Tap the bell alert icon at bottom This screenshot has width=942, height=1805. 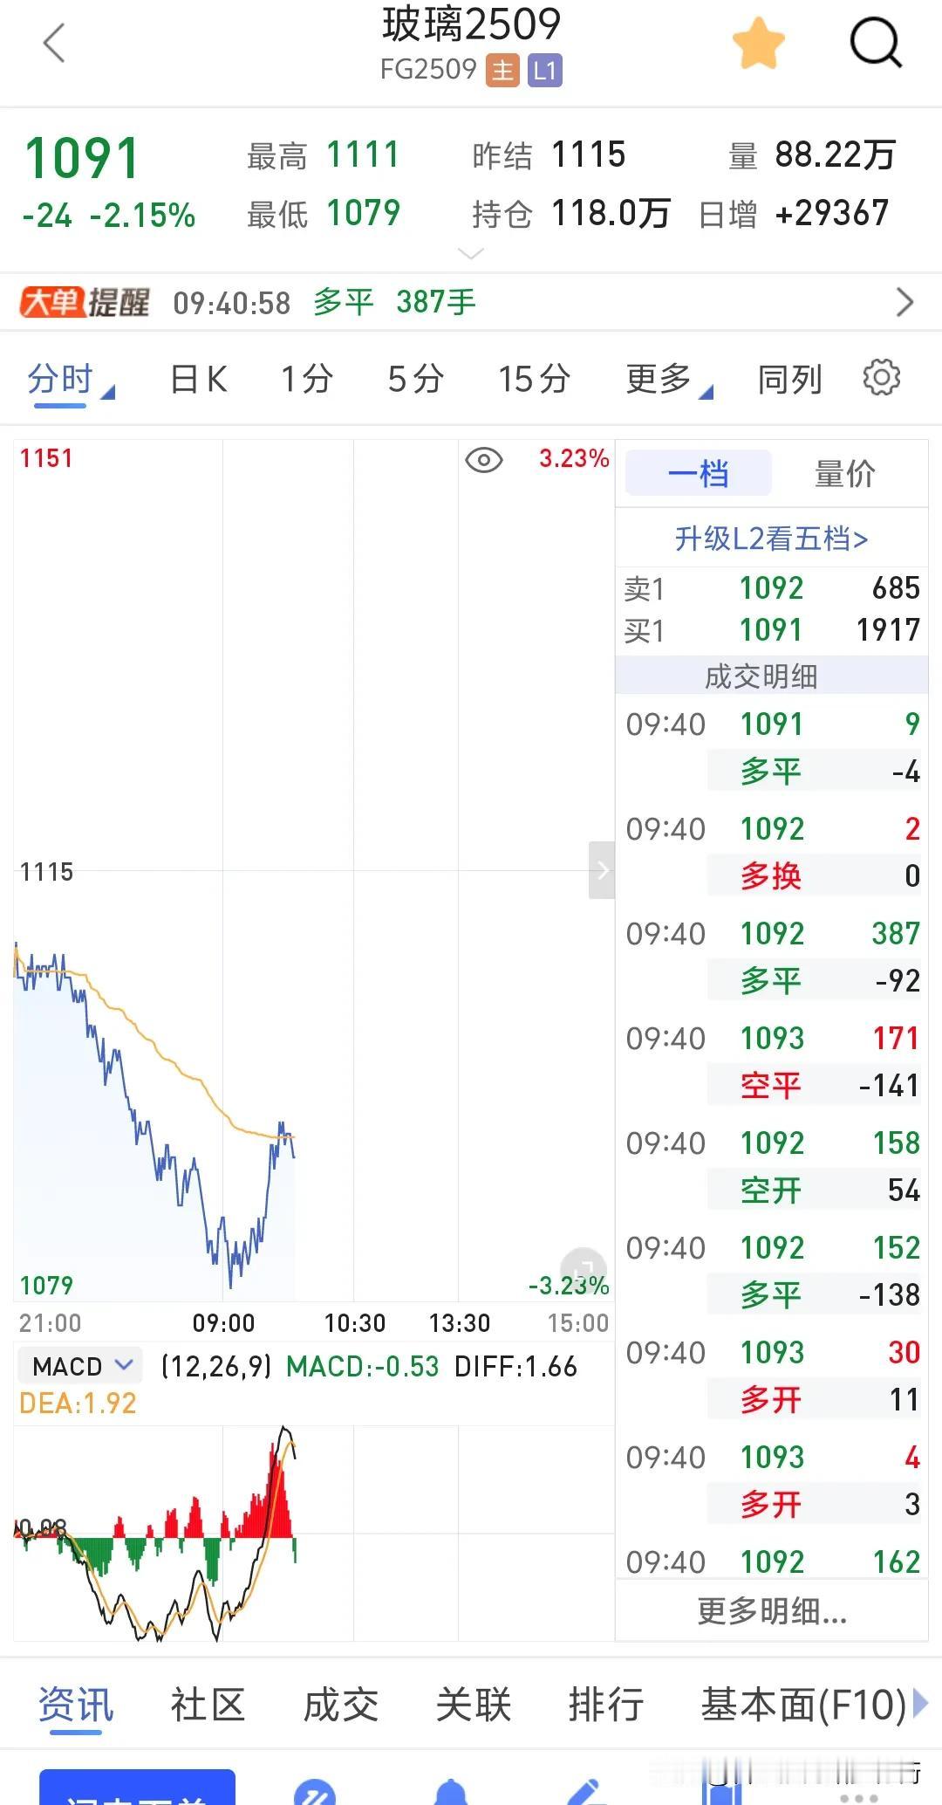(451, 1788)
